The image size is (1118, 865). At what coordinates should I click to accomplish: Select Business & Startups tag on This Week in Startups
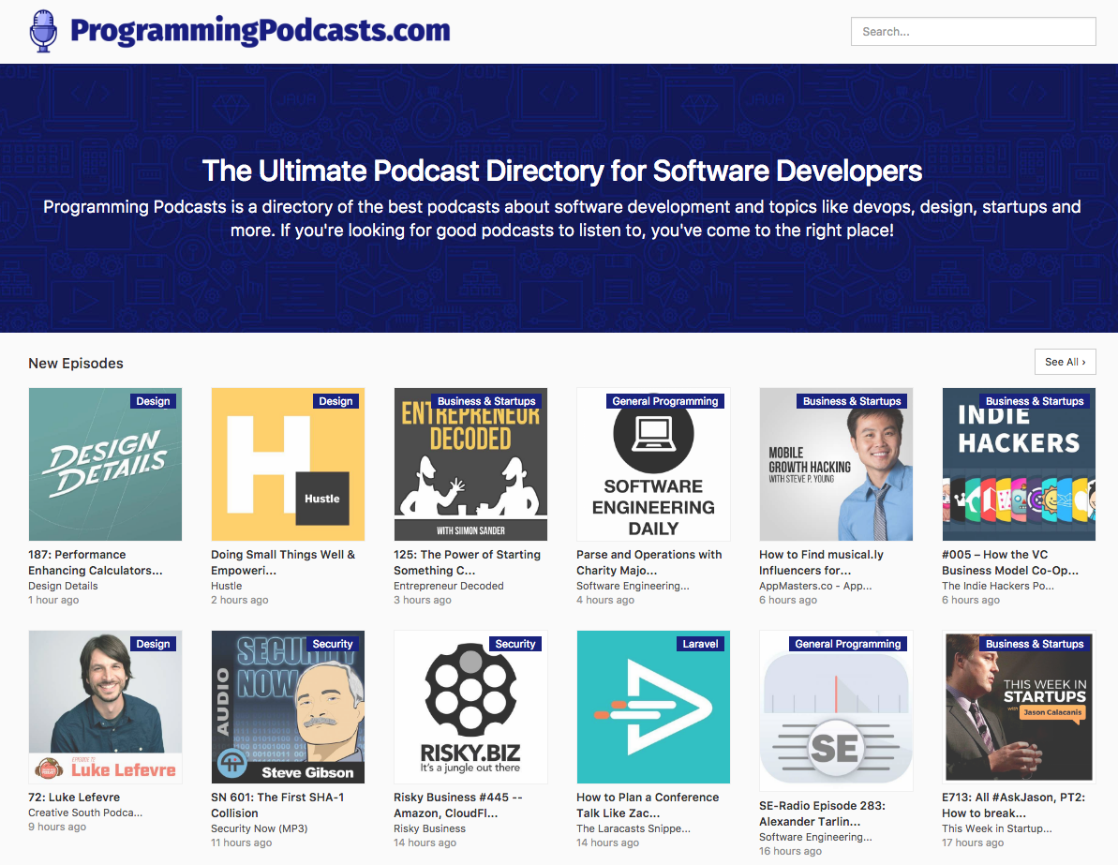1035,643
